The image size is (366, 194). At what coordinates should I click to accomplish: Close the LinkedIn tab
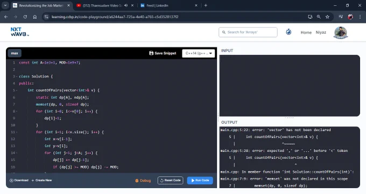click(x=196, y=5)
